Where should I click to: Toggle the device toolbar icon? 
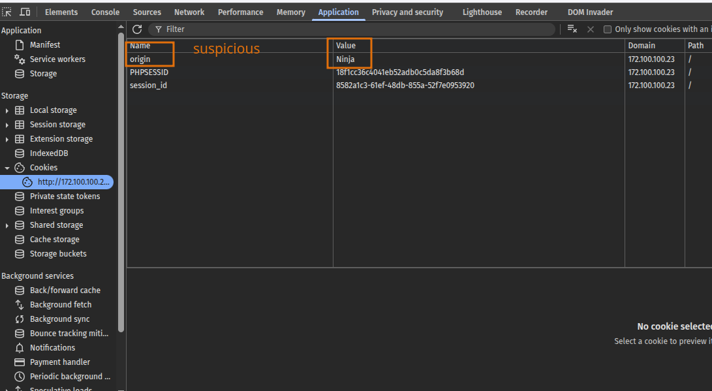coord(25,12)
